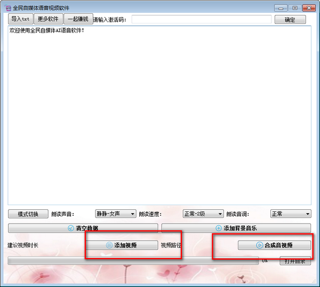This screenshot has width=320, height=287.
Task: Click the 添加背景音乐 plus button
Action: pos(236,228)
